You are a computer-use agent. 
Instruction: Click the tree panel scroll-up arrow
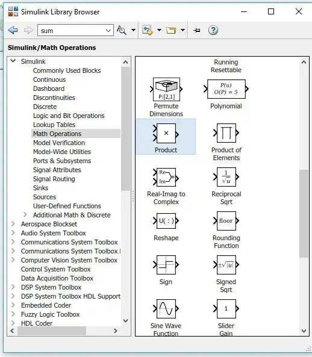[125, 62]
